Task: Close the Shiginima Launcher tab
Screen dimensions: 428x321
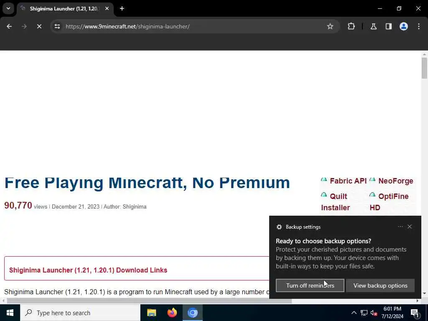Action: 107,8
